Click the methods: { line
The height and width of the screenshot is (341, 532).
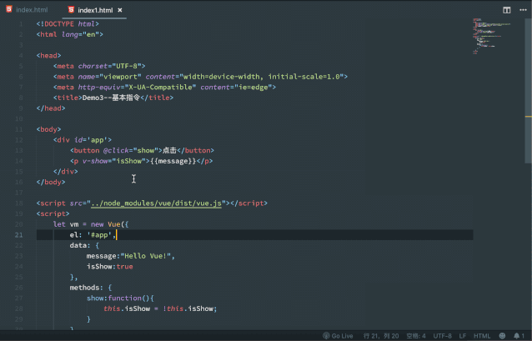tap(91, 288)
